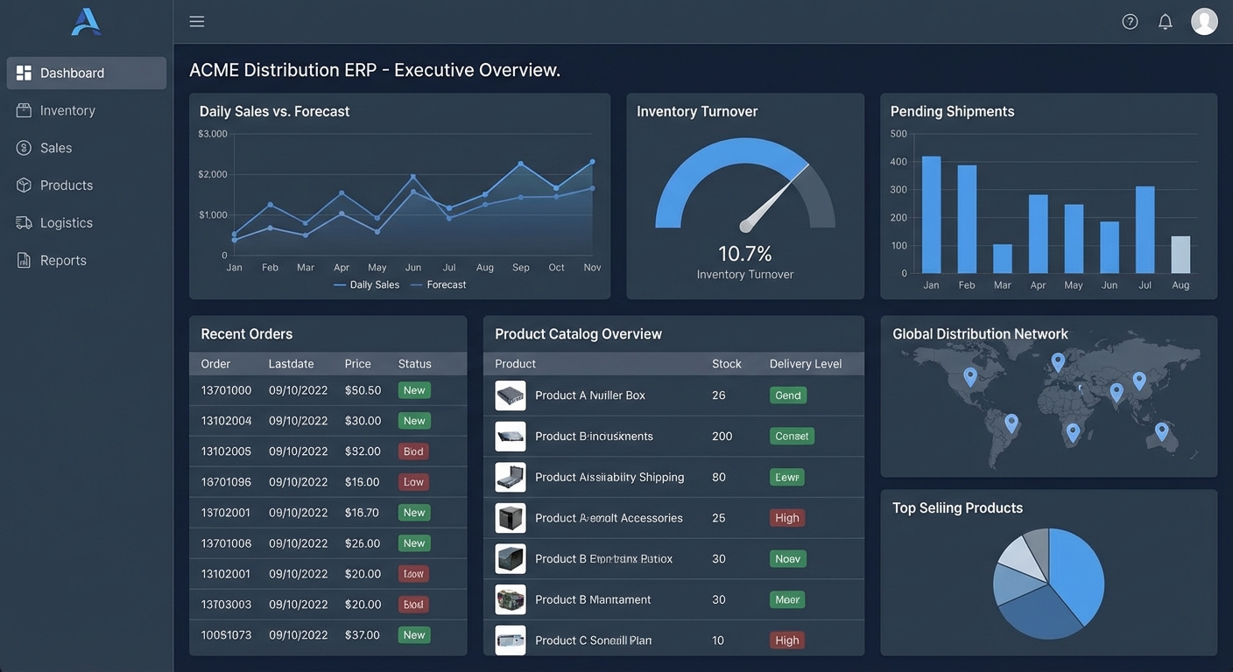
Task: Open the notifications bell icon
Action: click(x=1165, y=21)
